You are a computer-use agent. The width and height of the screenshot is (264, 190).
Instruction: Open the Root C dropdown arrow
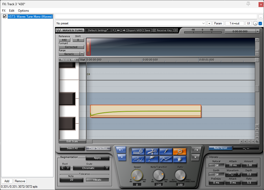68,168
